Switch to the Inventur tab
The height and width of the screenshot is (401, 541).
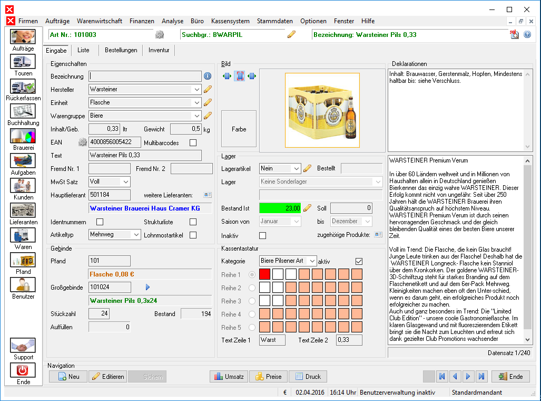coord(159,50)
